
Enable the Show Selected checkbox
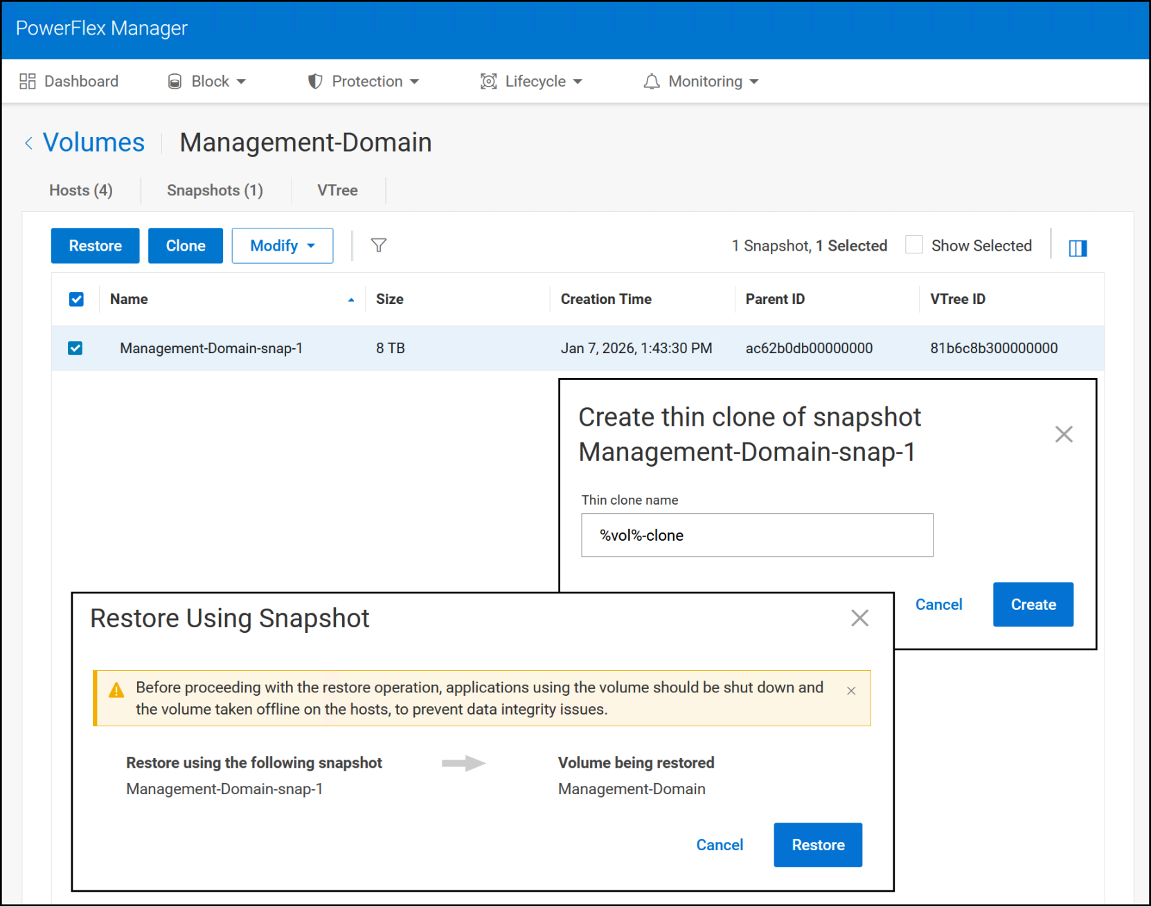914,245
